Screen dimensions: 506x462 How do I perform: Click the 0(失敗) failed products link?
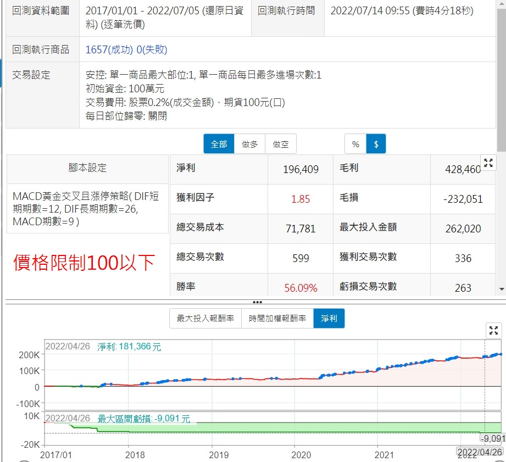tap(152, 50)
